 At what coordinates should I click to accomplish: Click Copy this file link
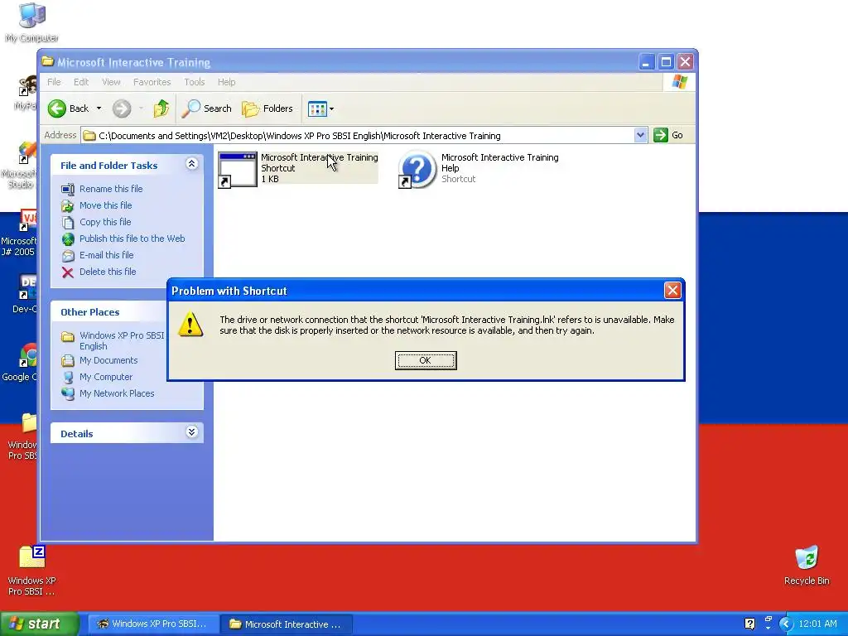coord(105,222)
